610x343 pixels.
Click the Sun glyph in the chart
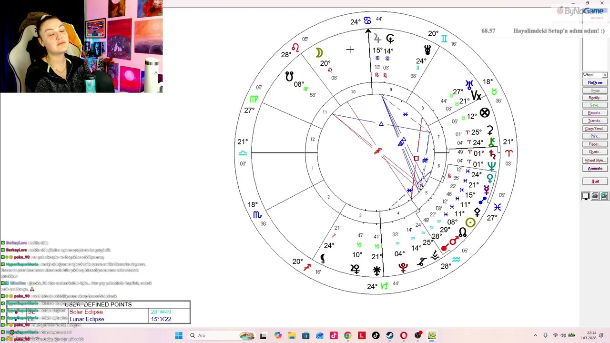(x=470, y=222)
